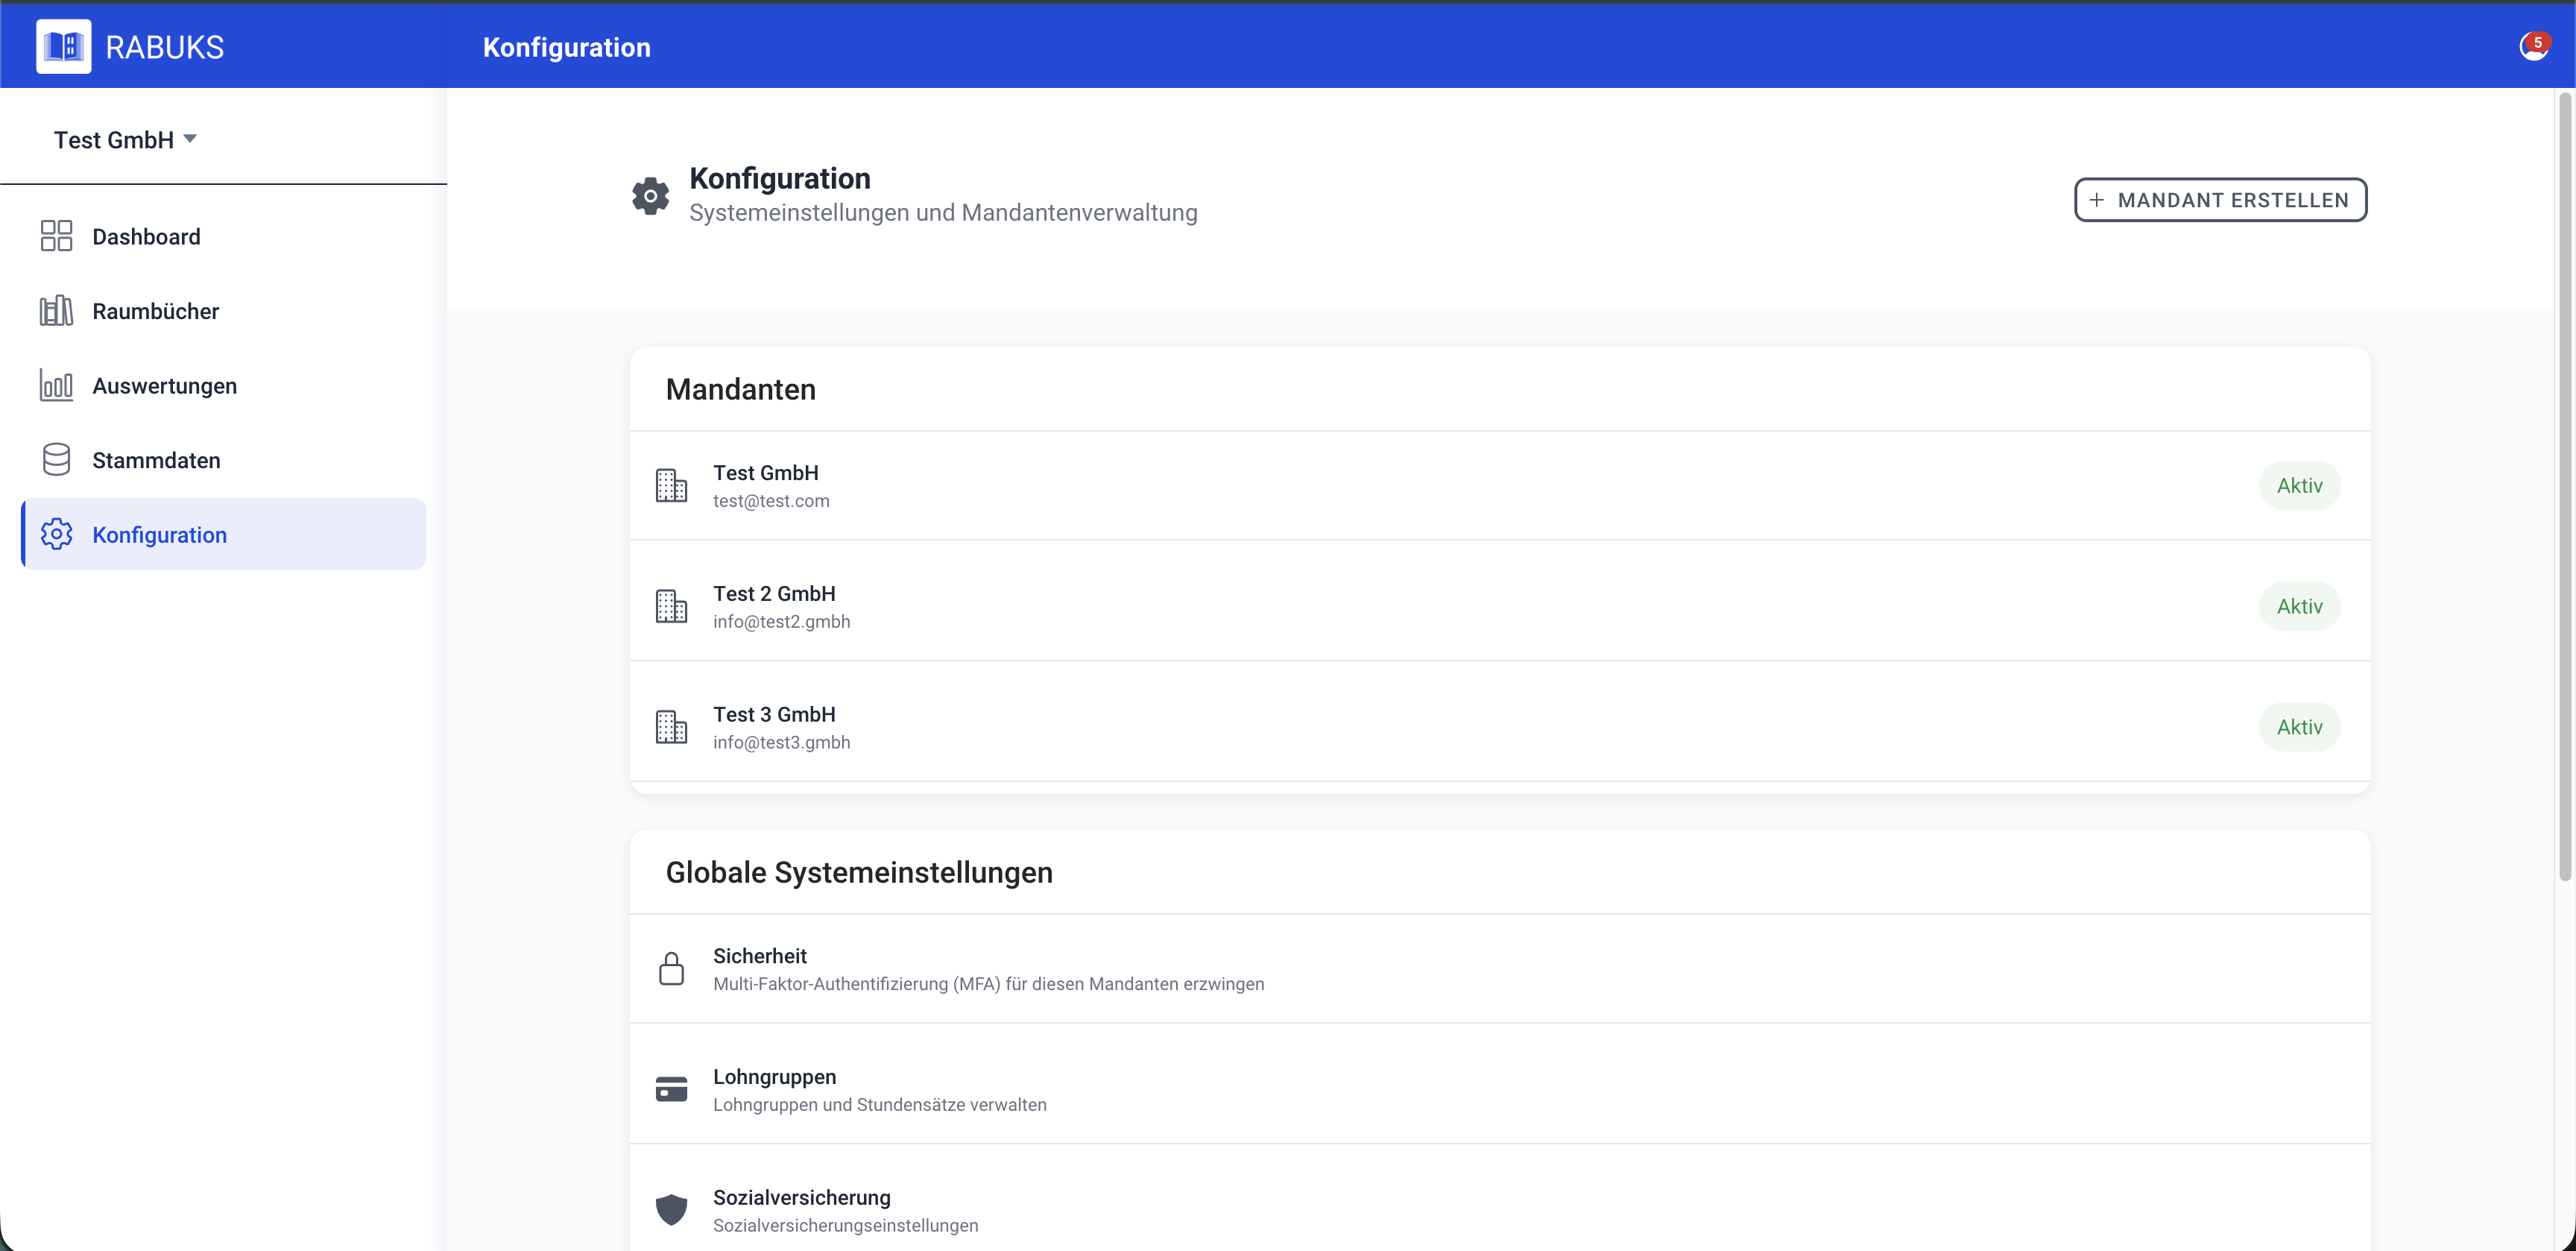Image resolution: width=2576 pixels, height=1251 pixels.
Task: Click the gear icon beside the Konfiguration heading
Action: click(x=650, y=196)
